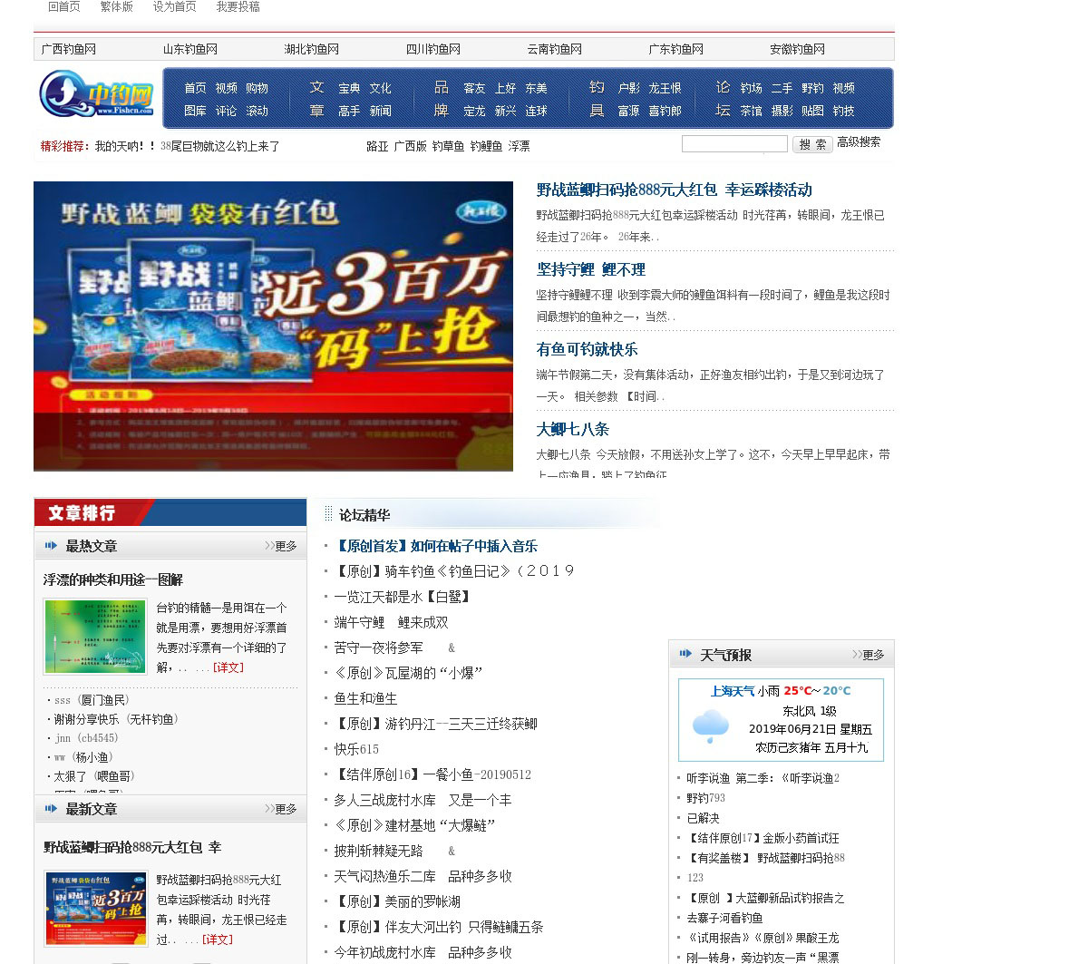Open forum post 鱼生和渔生
This screenshot has width=1088, height=964.
pos(365,698)
